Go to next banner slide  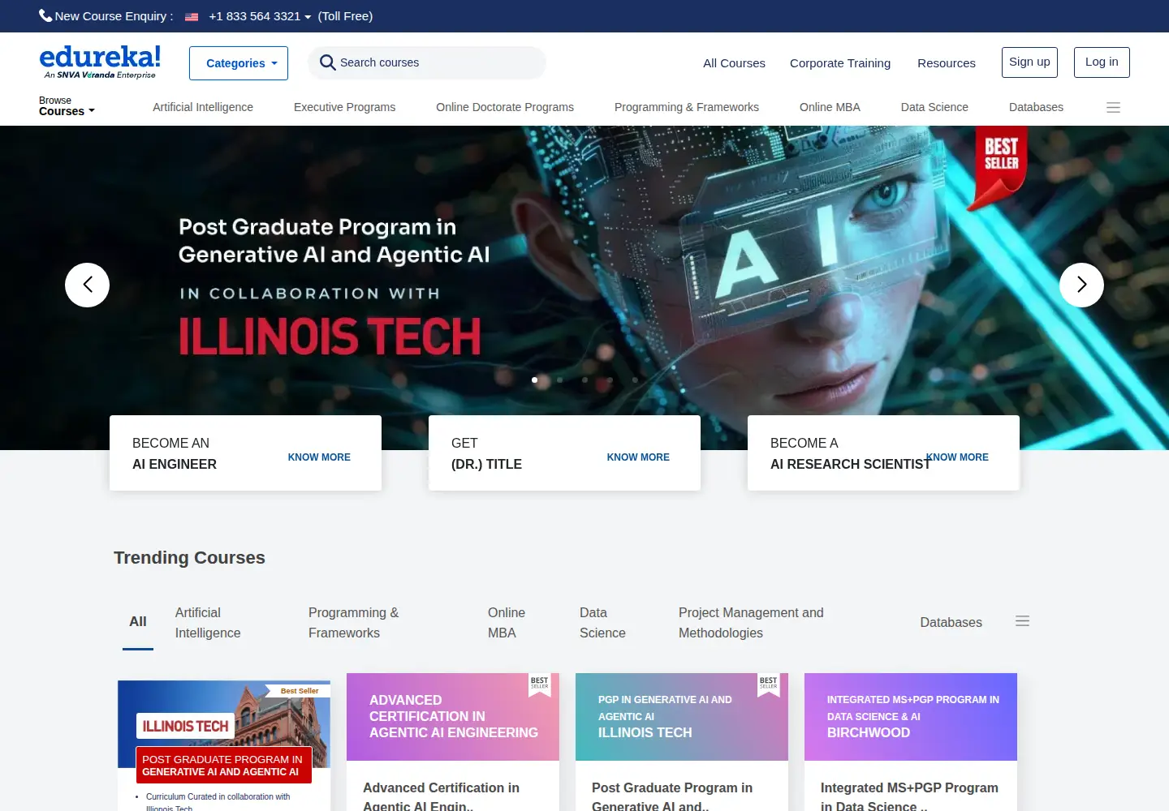[1081, 285]
